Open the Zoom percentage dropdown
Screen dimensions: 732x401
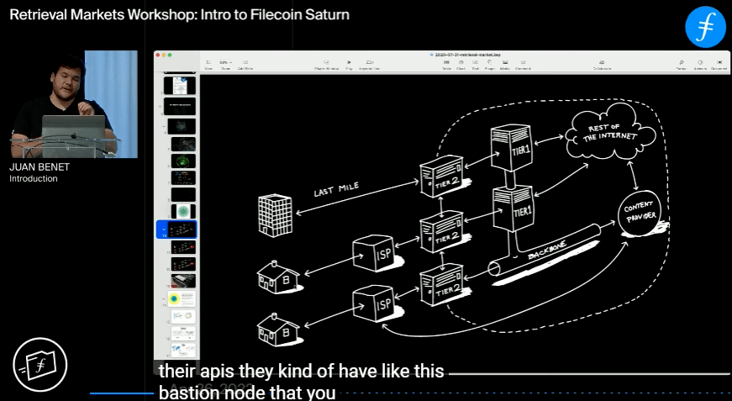[x=225, y=63]
